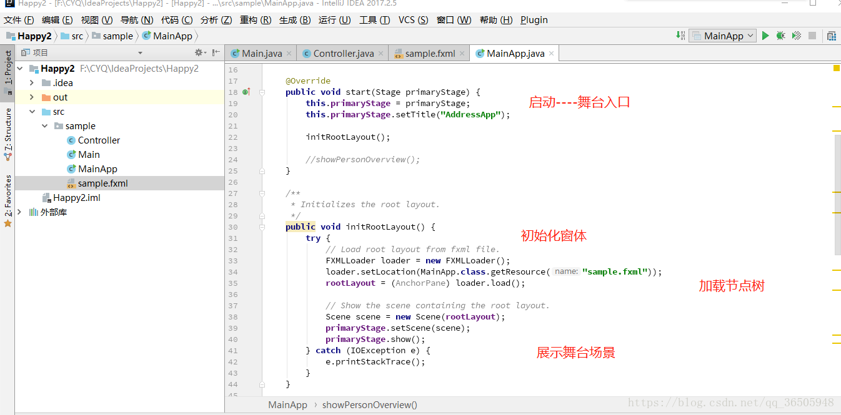Start debugging with the green bug icon
The width and height of the screenshot is (841, 415).
pos(781,36)
